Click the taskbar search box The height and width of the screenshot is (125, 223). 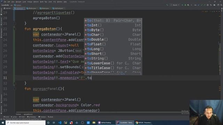point(25,123)
